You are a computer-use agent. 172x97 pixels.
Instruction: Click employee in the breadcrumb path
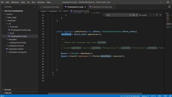(53, 11)
